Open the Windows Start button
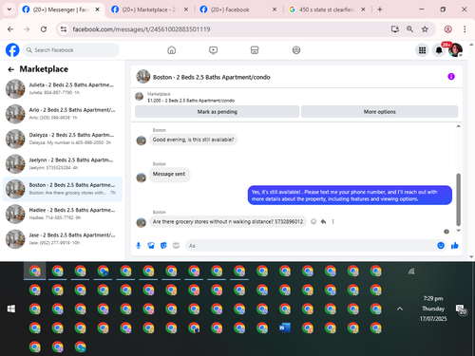Viewport: 475px width, 356px height. [11, 309]
